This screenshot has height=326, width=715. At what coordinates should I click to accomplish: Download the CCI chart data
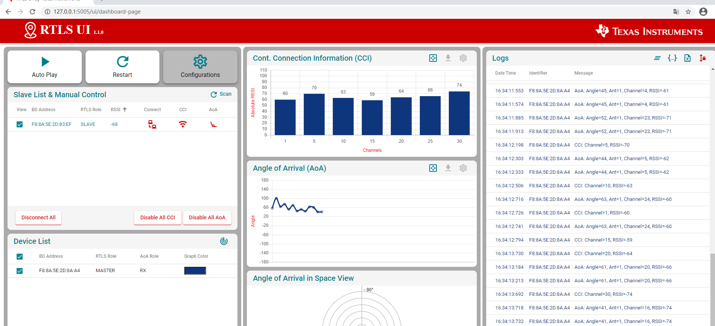tap(448, 58)
